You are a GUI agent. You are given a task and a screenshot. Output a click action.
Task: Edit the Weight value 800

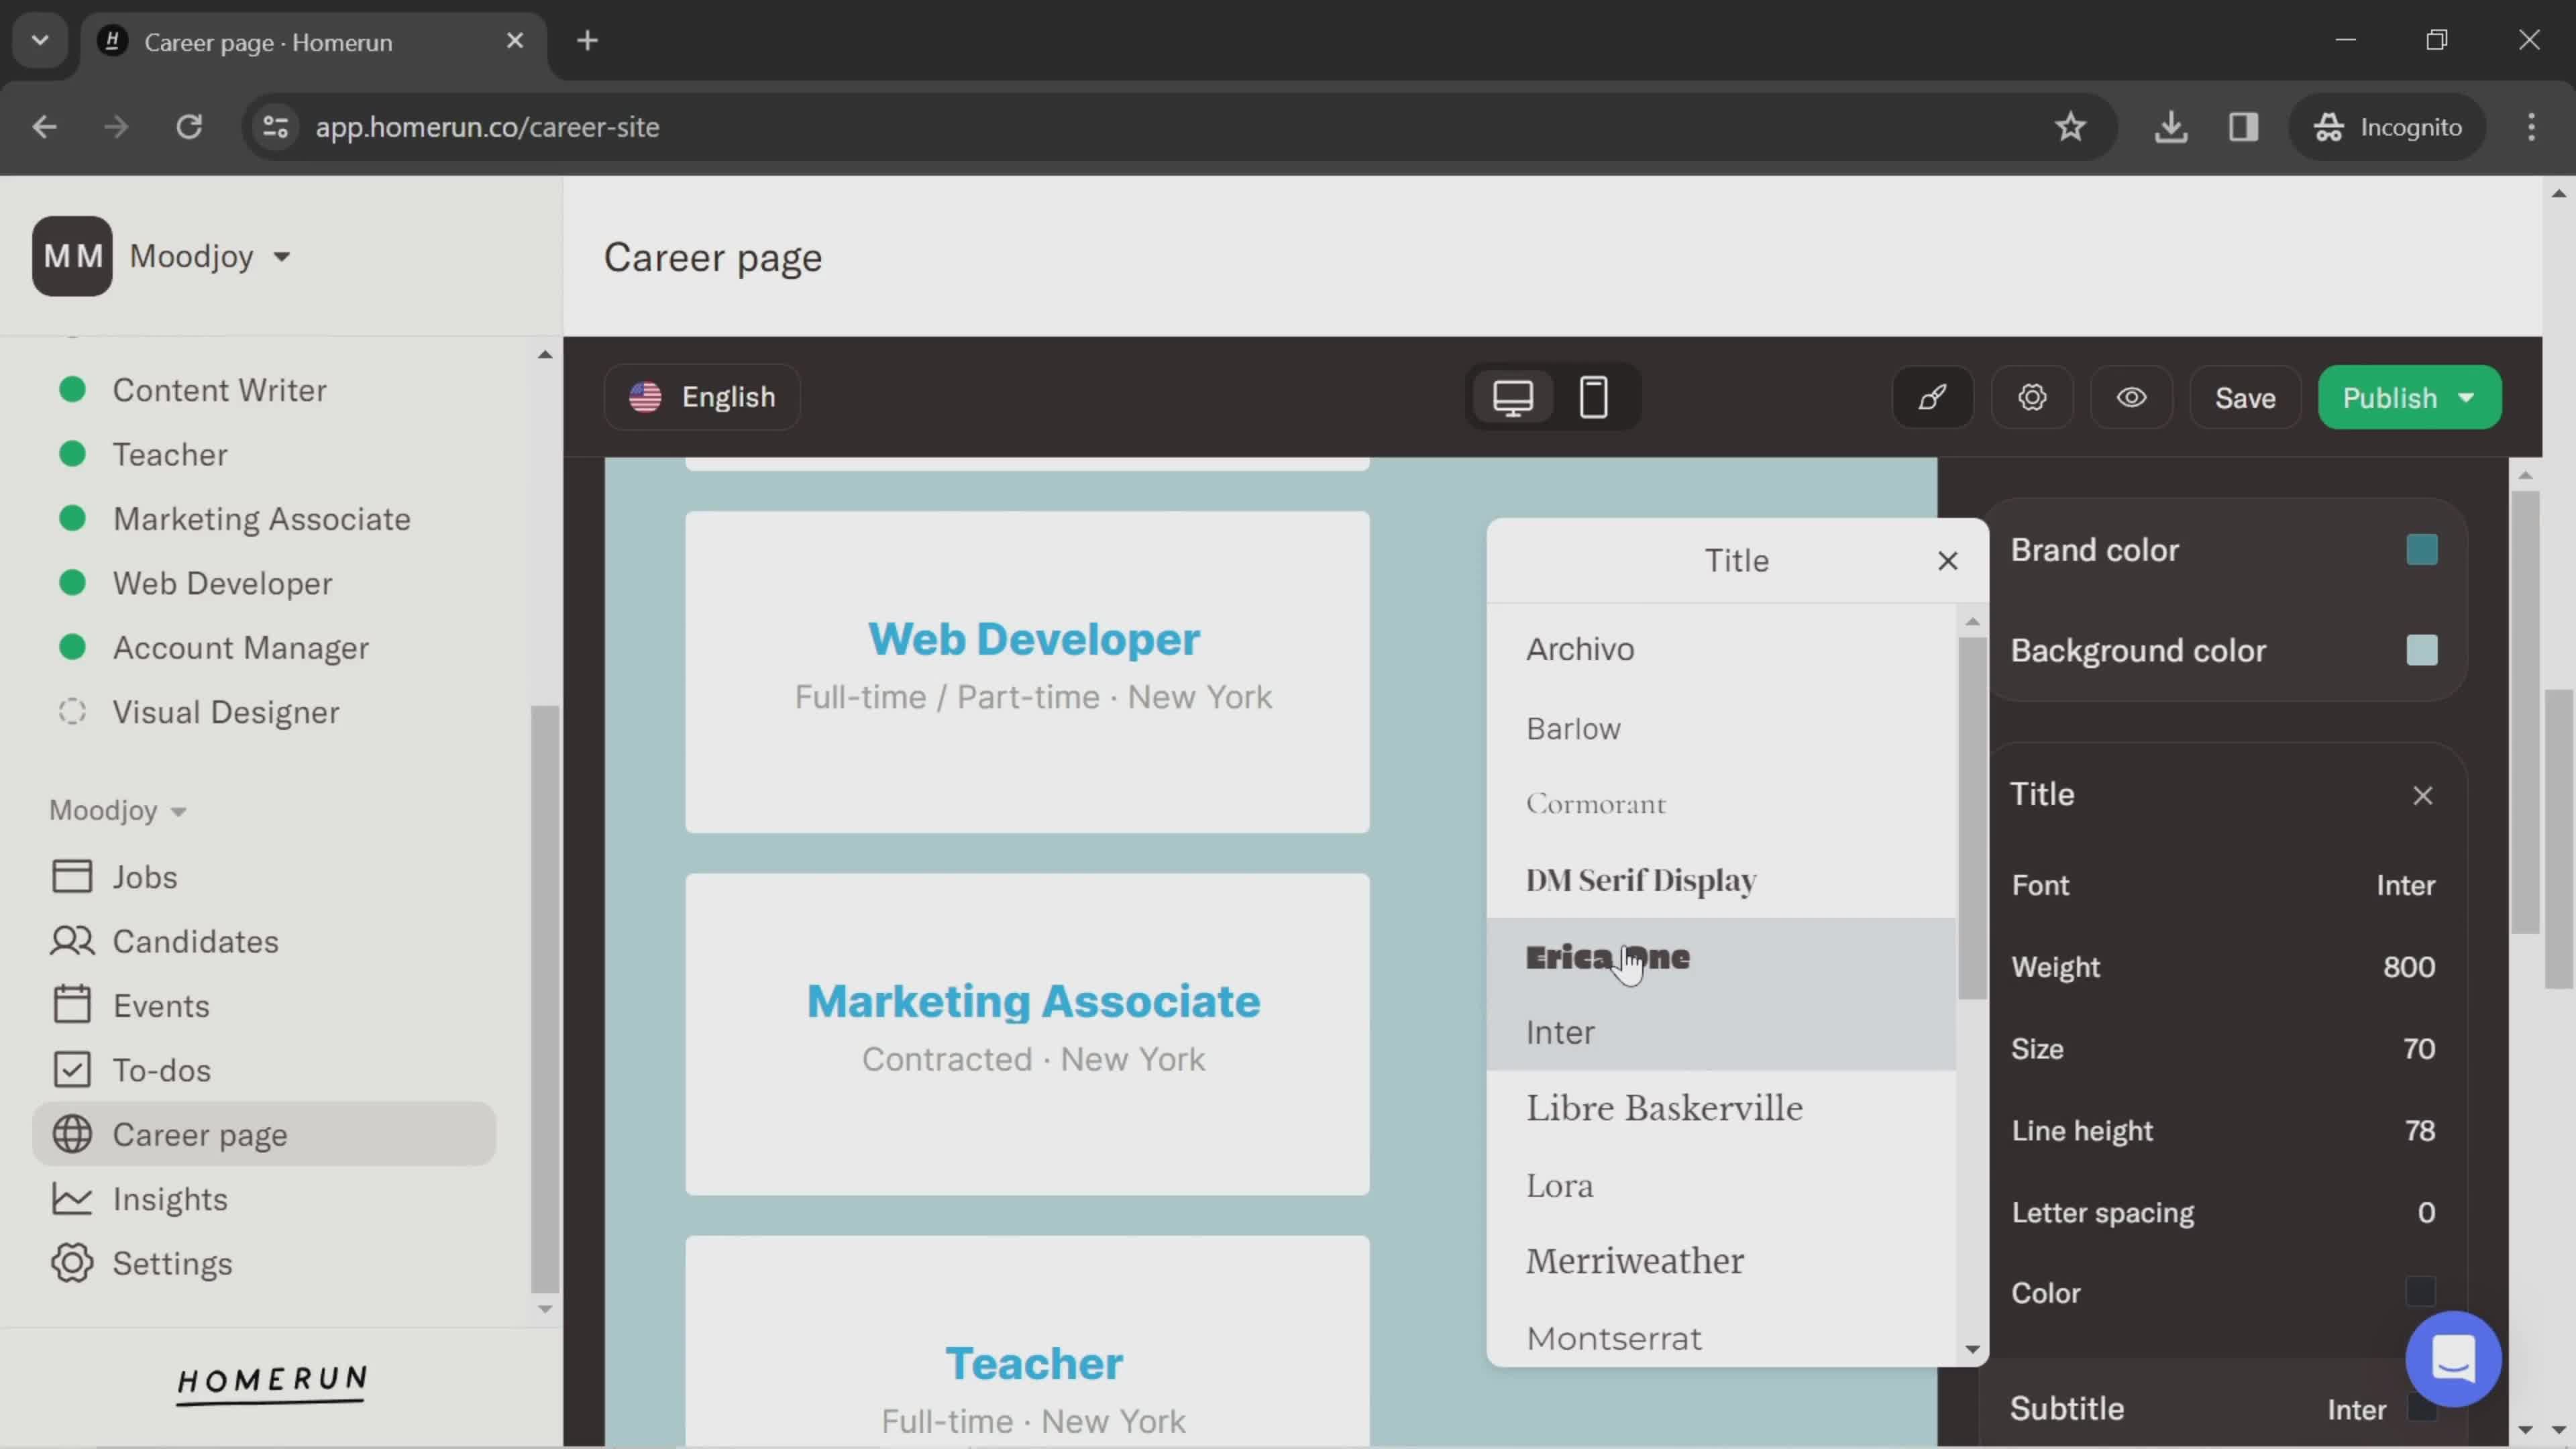tap(2408, 967)
